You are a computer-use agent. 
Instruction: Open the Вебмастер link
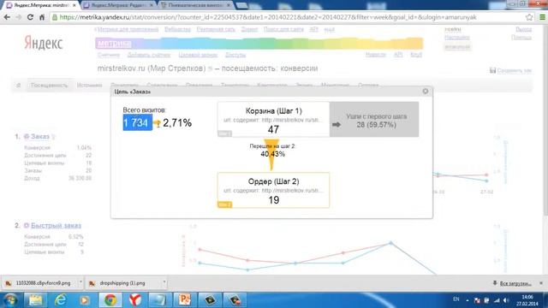[177, 29]
